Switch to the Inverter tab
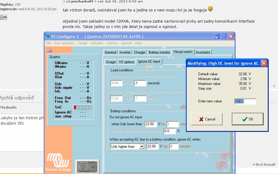The image size is (278, 174). pyautogui.click(x=125, y=52)
